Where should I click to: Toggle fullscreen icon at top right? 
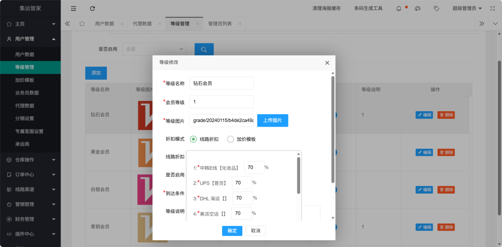click(492, 9)
